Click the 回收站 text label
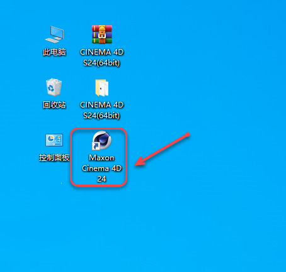 [x=54, y=105]
